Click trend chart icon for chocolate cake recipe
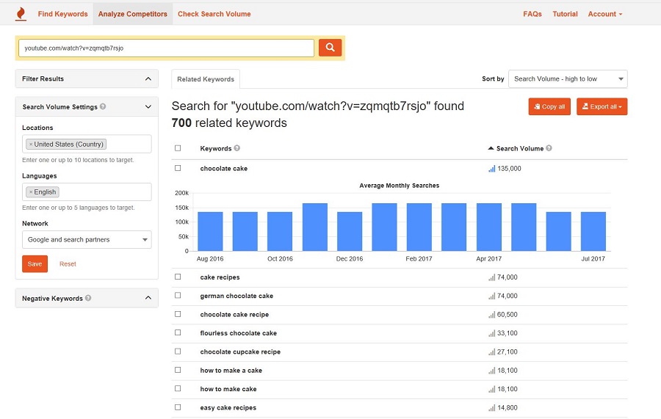Image resolution: width=661 pixels, height=419 pixels. coord(491,315)
